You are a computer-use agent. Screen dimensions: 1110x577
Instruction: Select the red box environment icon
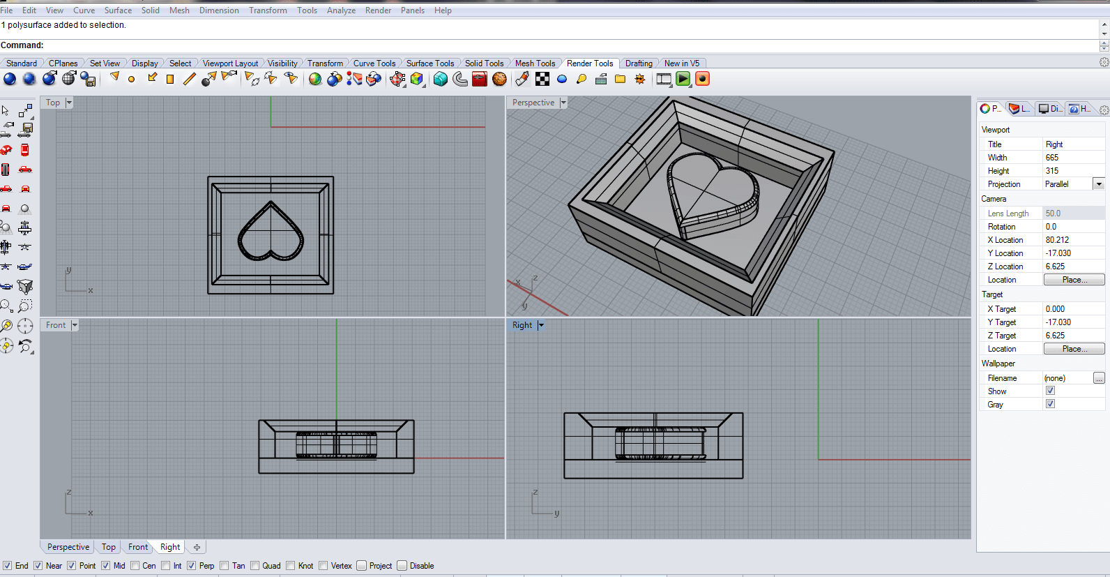click(x=480, y=79)
